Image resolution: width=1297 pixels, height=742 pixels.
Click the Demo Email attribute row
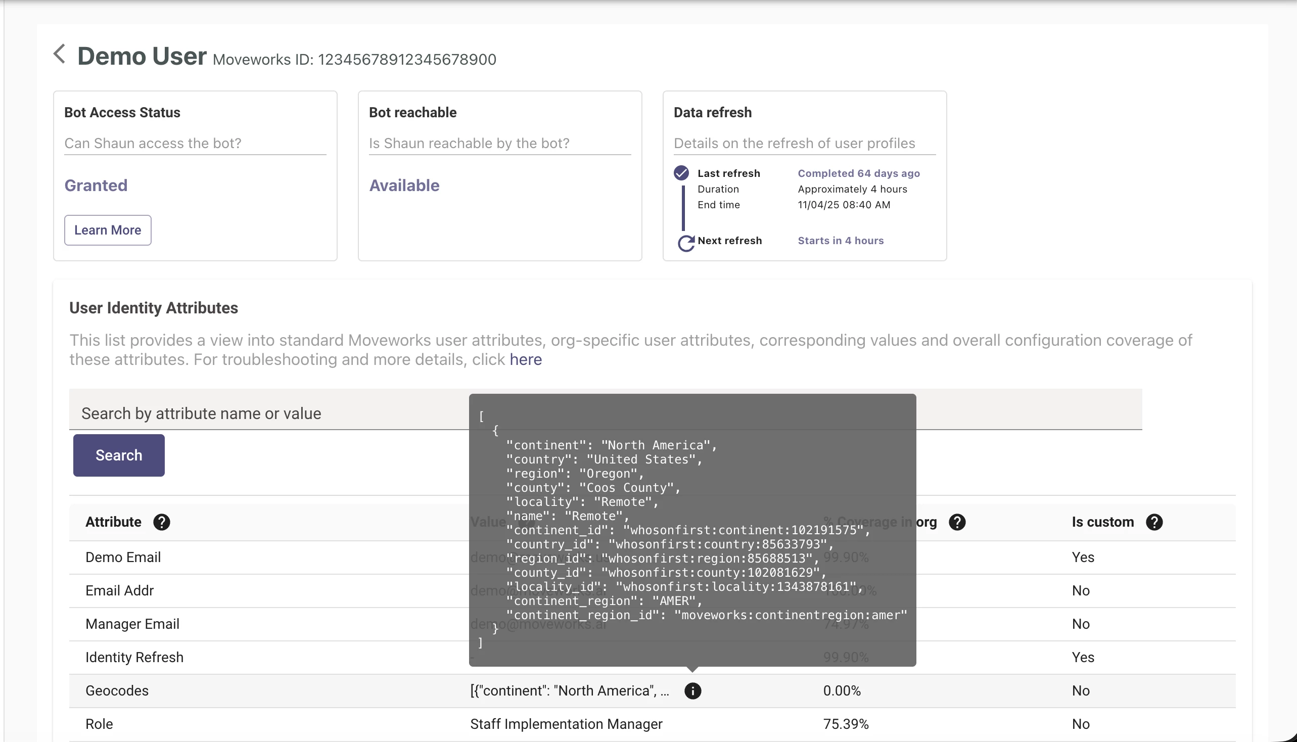tap(123, 557)
